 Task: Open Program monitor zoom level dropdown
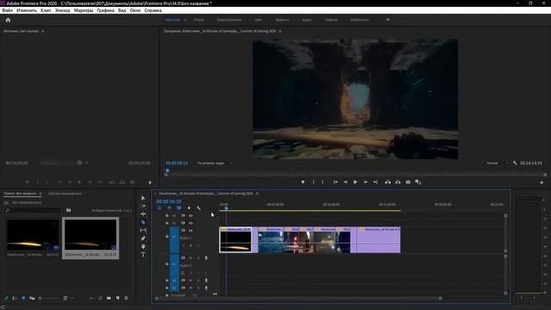pyautogui.click(x=214, y=163)
